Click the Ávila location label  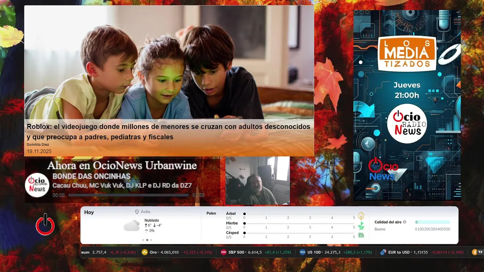[x=145, y=212]
